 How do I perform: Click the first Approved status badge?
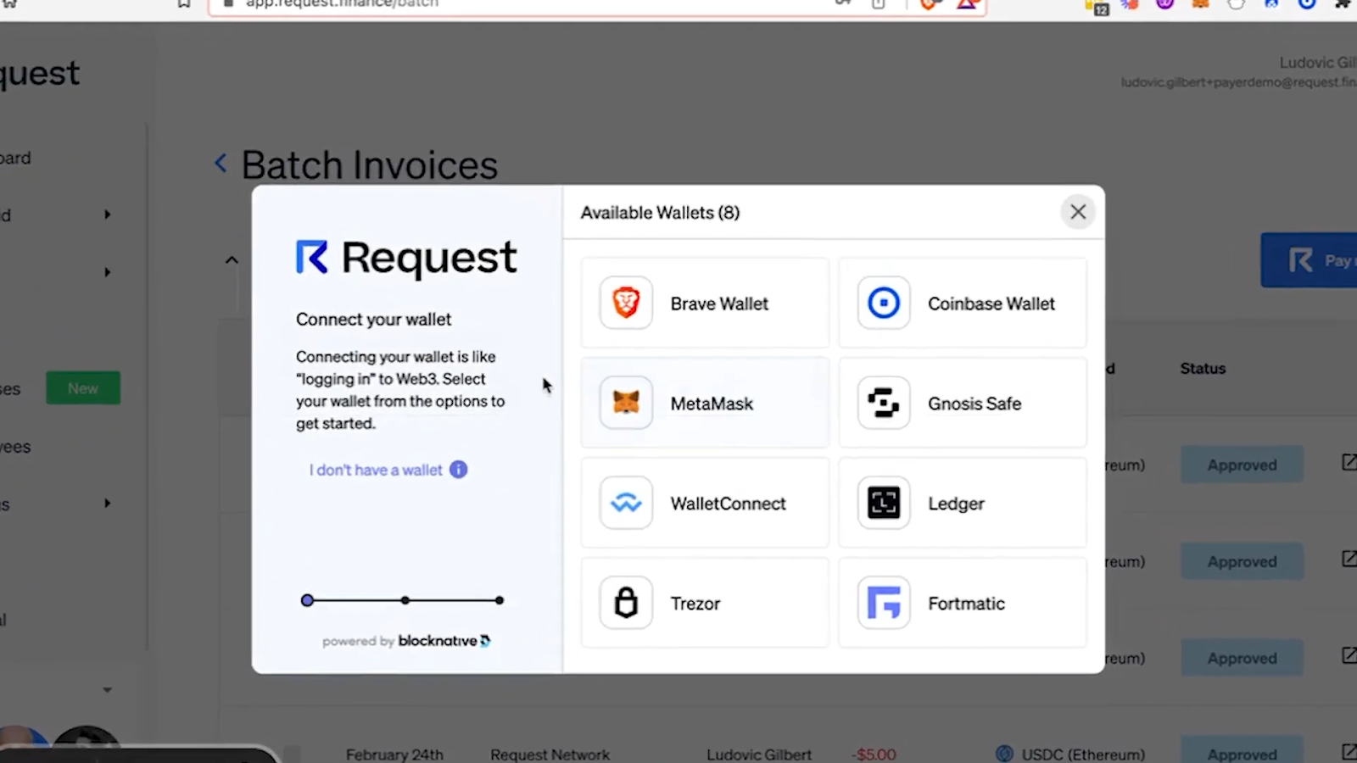pyautogui.click(x=1242, y=465)
